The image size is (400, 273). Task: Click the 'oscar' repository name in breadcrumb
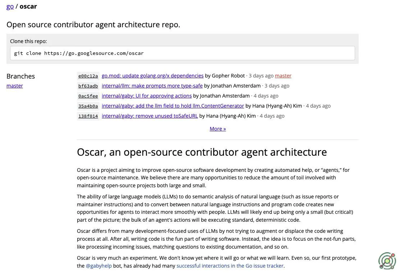pyautogui.click(x=28, y=6)
